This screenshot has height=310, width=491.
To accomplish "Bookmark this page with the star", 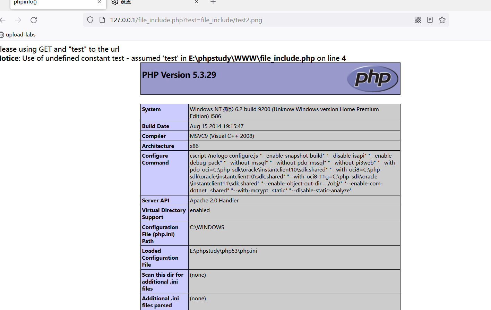I will click(442, 20).
